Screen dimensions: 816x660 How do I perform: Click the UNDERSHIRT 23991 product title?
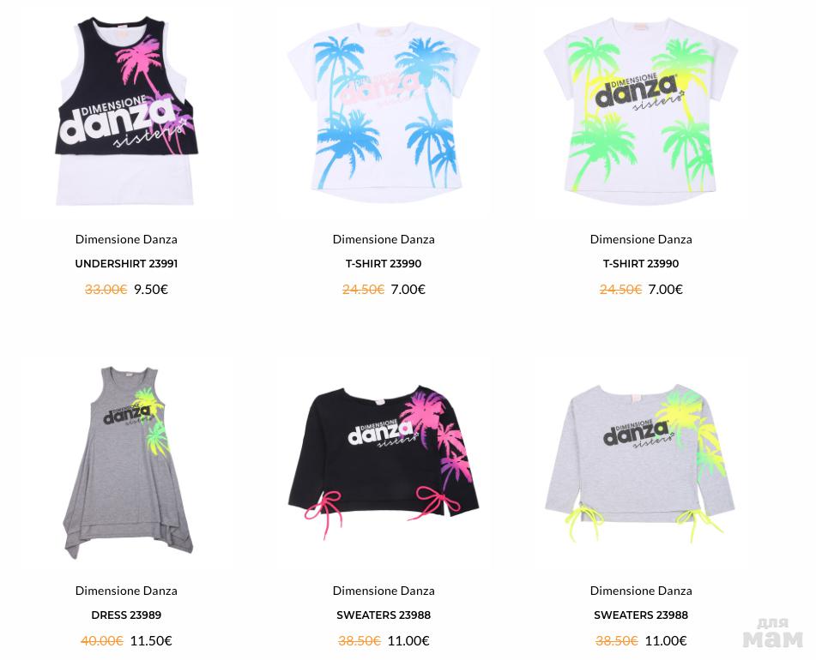click(126, 263)
